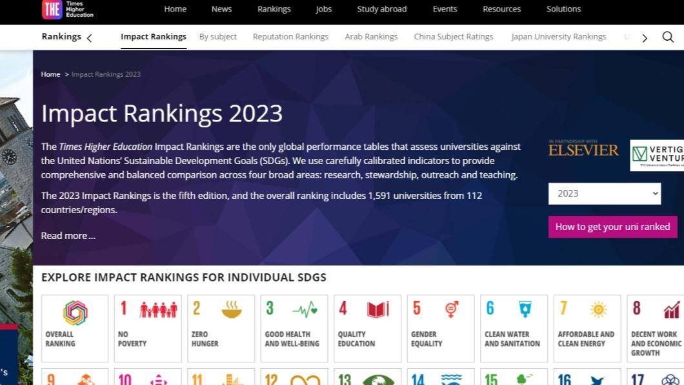Open the Resources menu item
This screenshot has height=385, width=684.
point(501,9)
